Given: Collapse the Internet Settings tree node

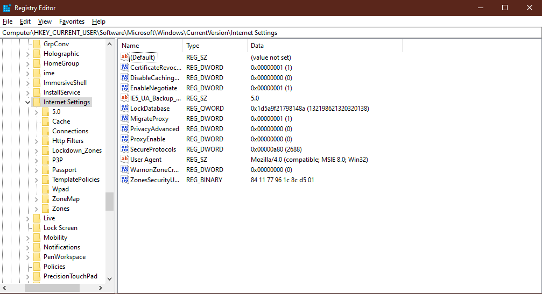Looking at the screenshot, I should click(x=27, y=102).
